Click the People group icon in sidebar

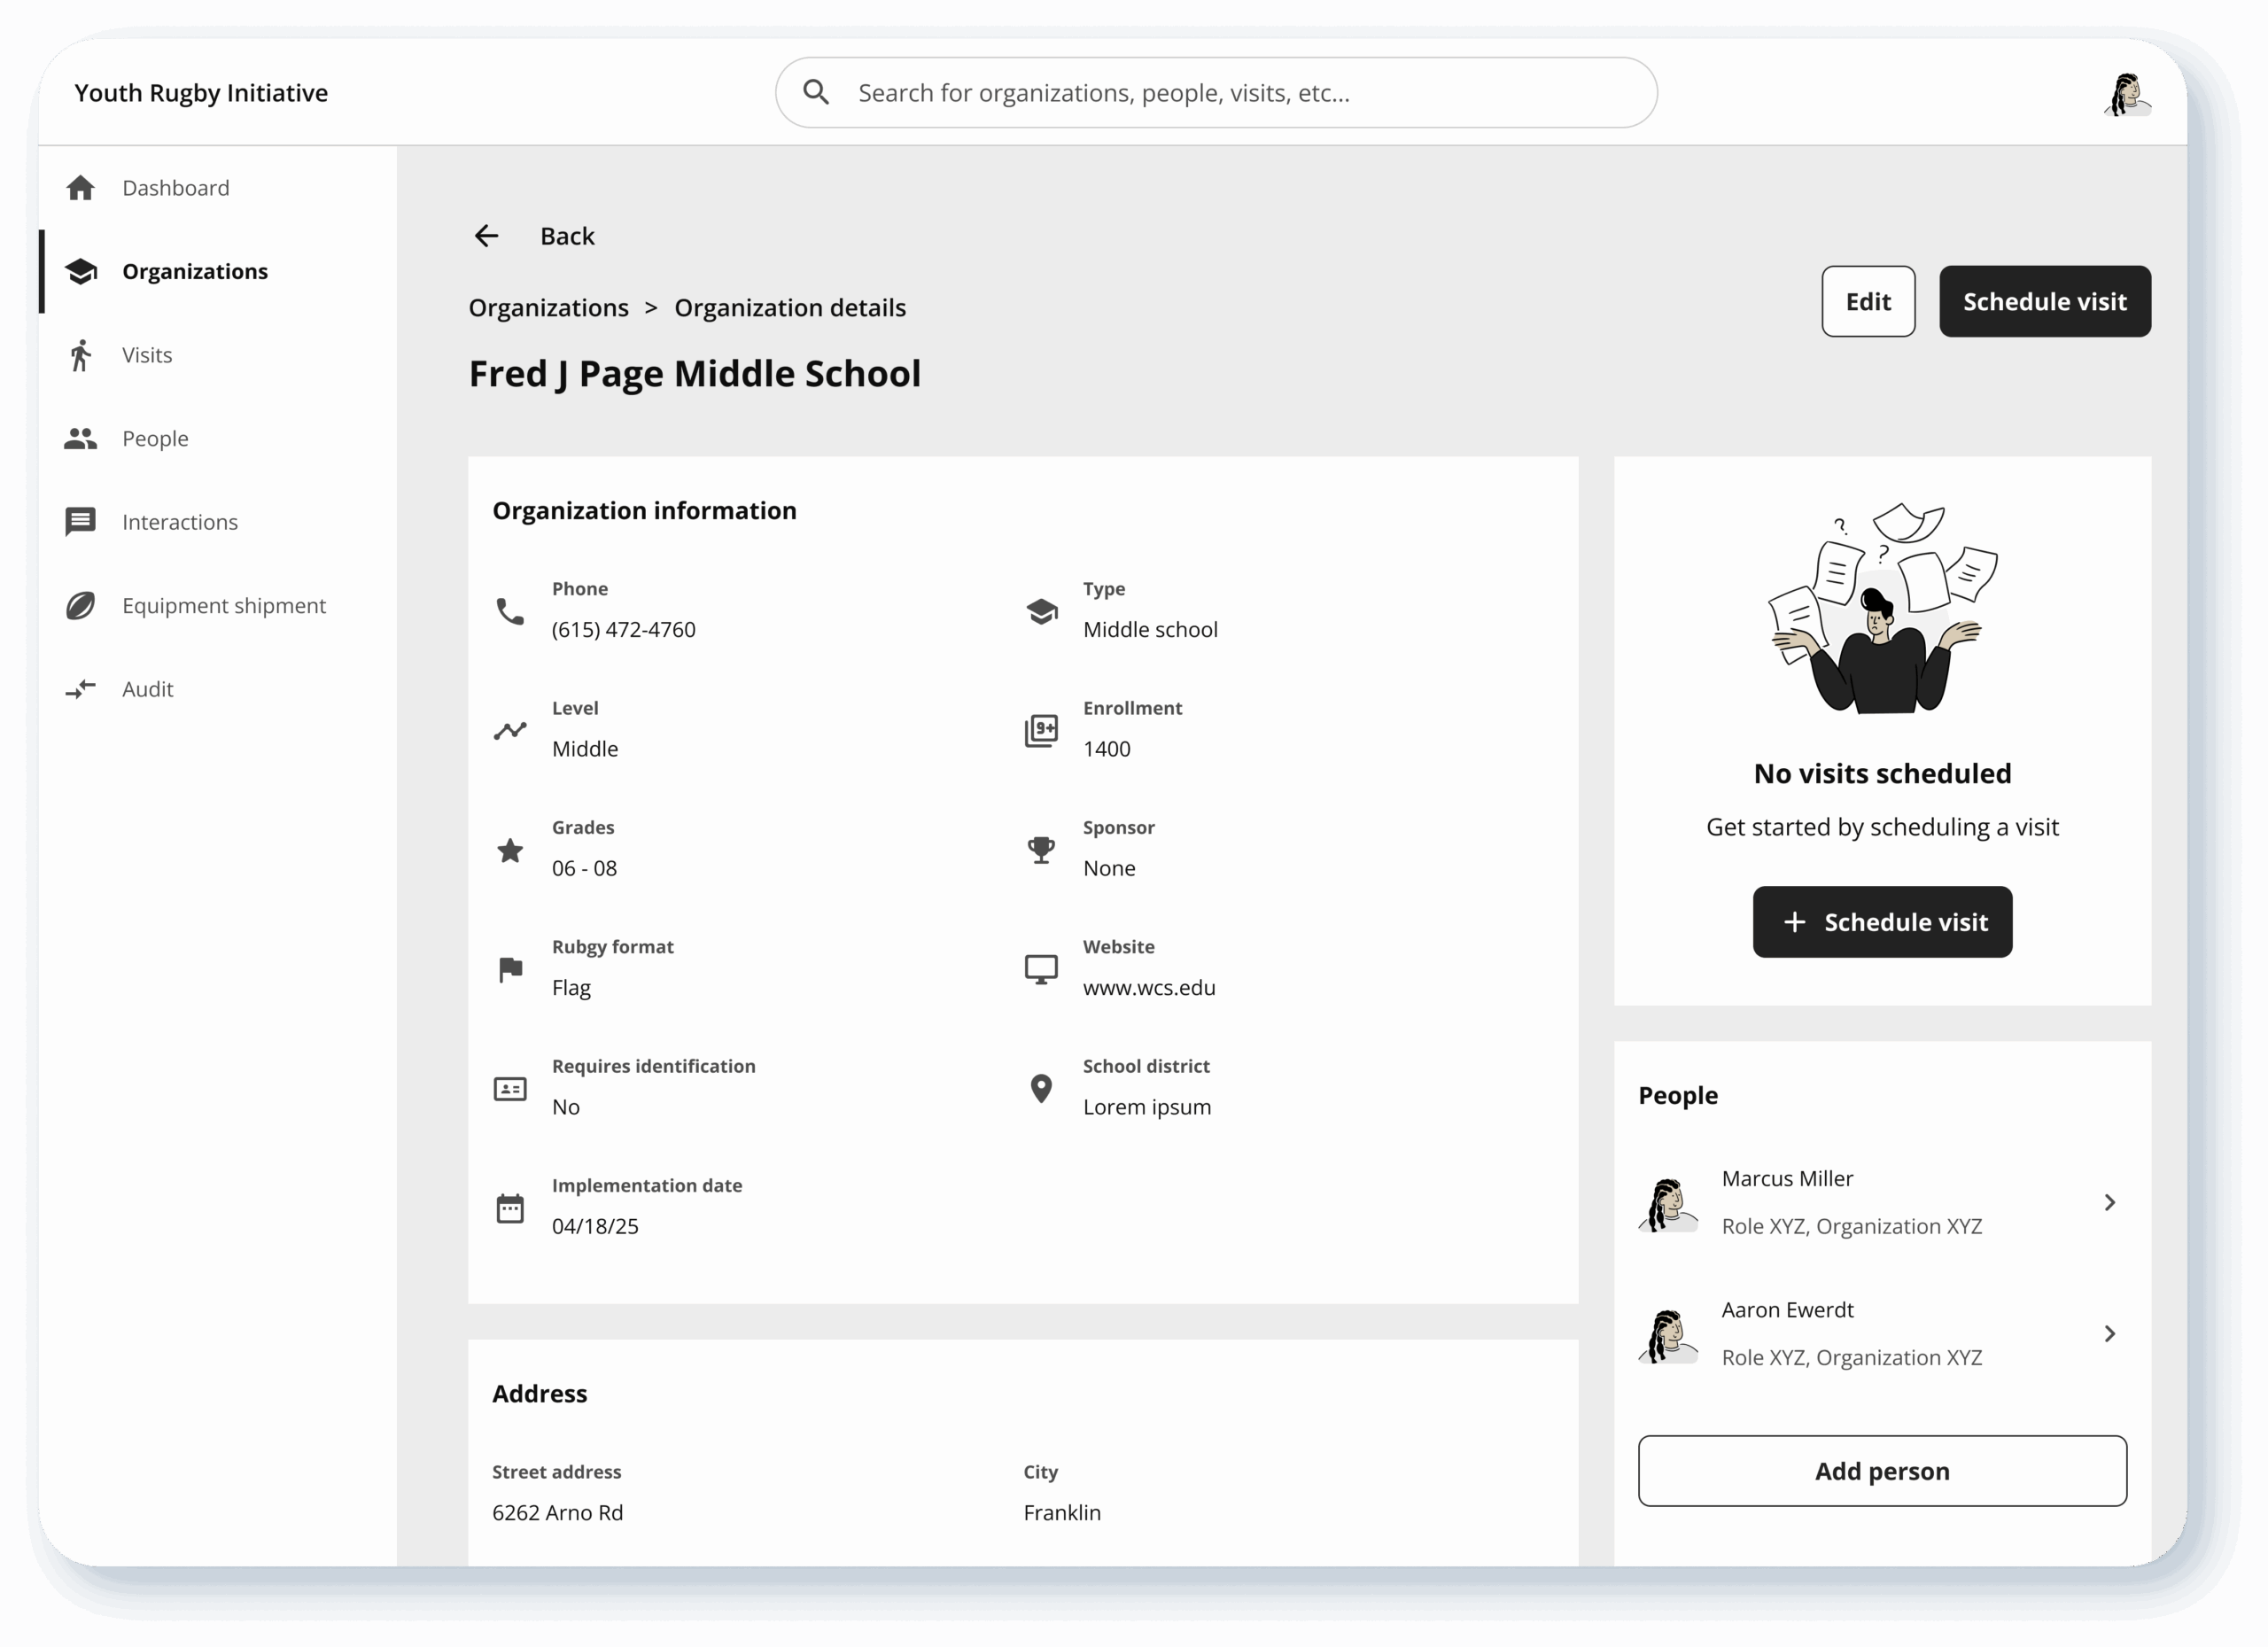click(x=81, y=439)
